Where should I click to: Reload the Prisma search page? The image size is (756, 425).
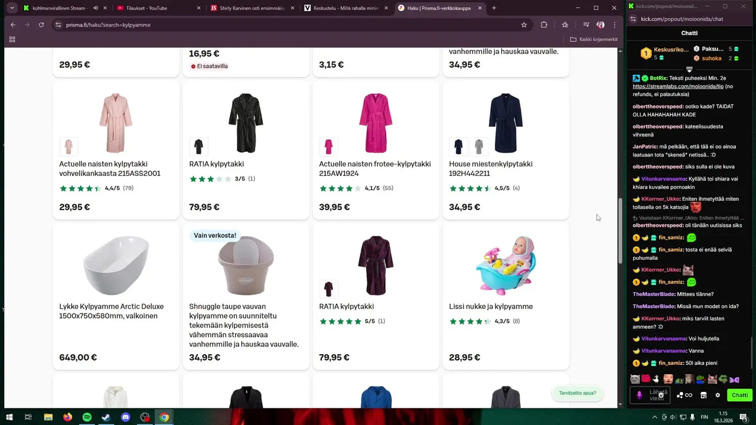41,25
